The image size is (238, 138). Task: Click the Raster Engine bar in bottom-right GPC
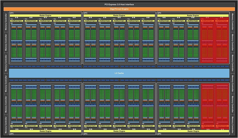click(x=193, y=131)
